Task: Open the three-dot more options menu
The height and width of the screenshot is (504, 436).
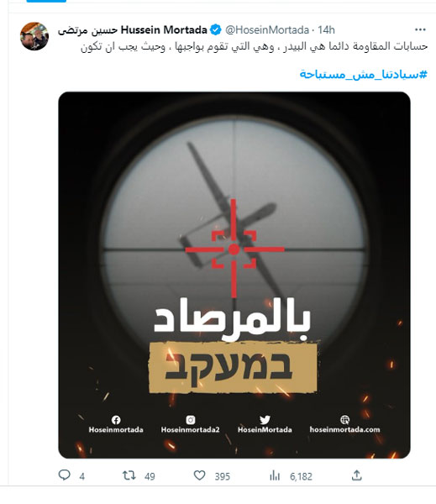Action: (x=420, y=30)
